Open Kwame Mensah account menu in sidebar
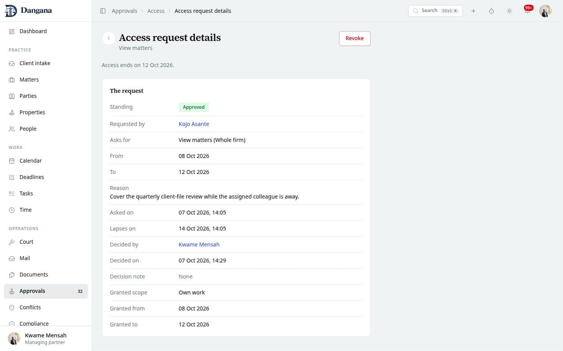Screen dimensions: 563x351 click(46, 339)
